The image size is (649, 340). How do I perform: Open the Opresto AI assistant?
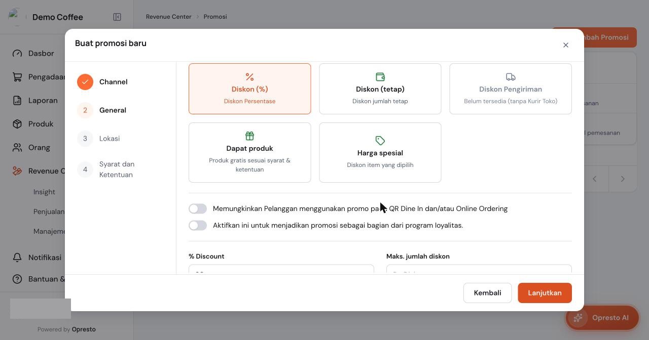[x=602, y=318]
